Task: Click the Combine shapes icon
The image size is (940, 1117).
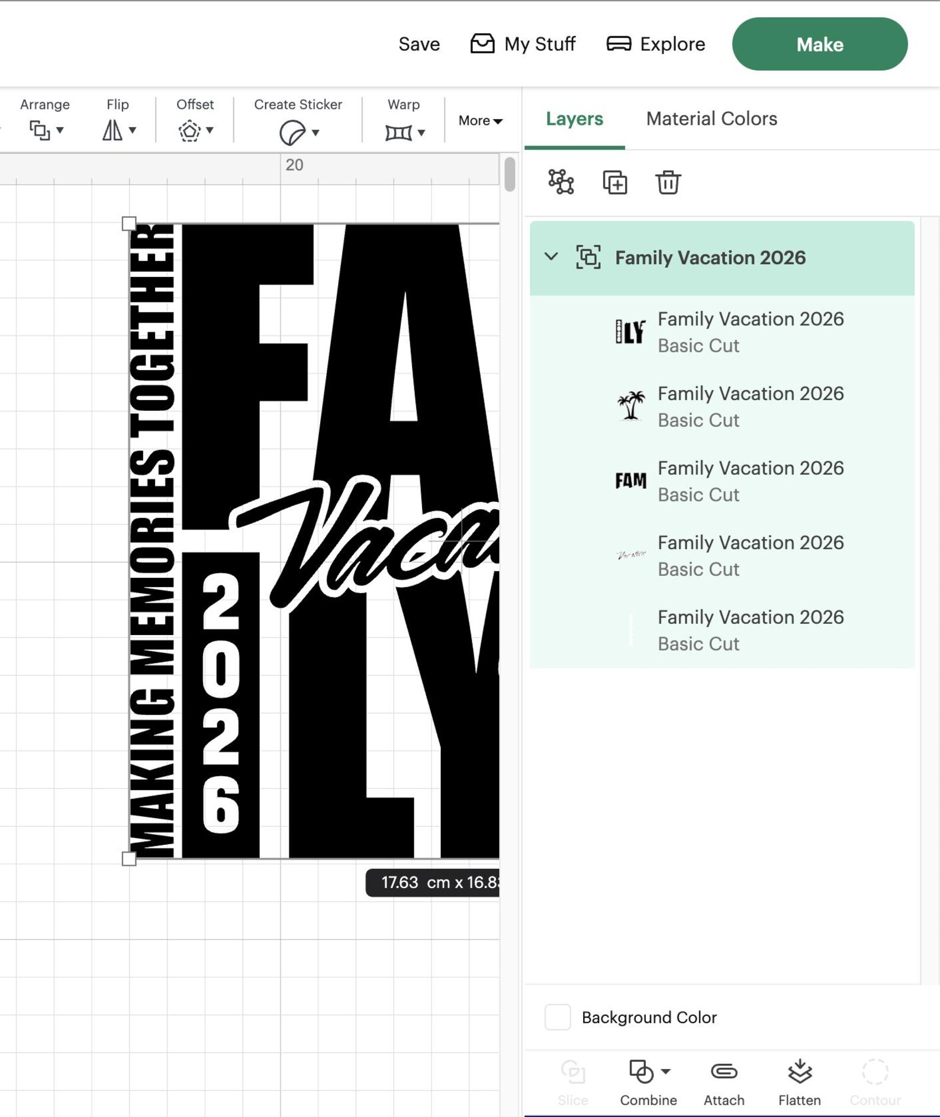Action: (x=641, y=1071)
